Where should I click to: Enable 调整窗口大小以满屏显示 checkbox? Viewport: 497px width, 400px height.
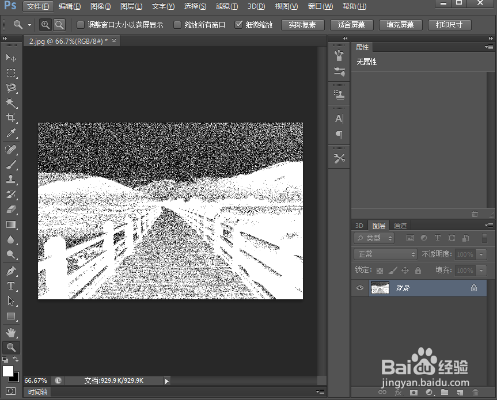click(81, 25)
